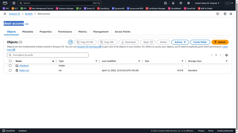Go to Buckets breadcrumb

point(29,14)
